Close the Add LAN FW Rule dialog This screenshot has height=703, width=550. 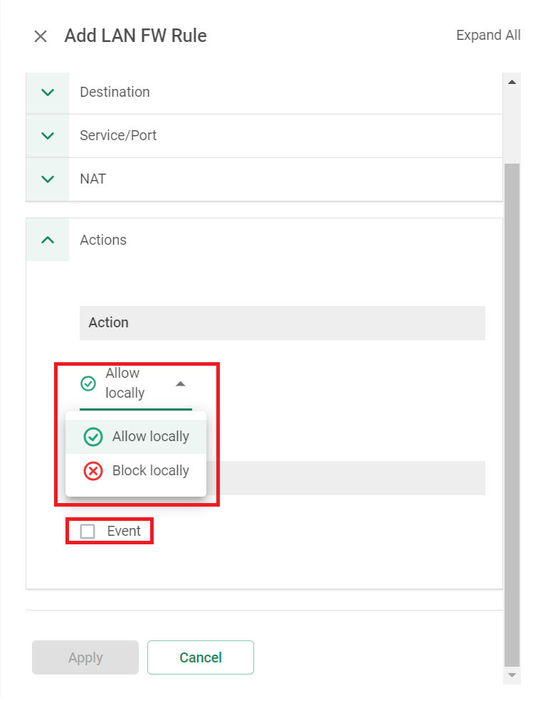[x=41, y=36]
